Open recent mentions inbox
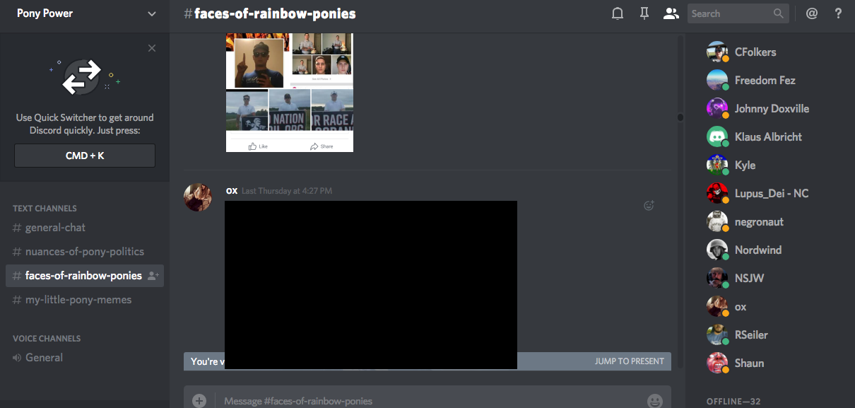This screenshot has height=408, width=855. point(812,13)
